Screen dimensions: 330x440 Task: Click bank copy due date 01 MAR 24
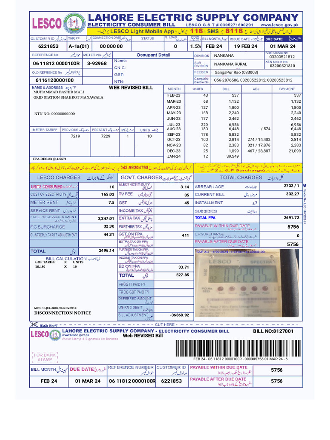88,381
